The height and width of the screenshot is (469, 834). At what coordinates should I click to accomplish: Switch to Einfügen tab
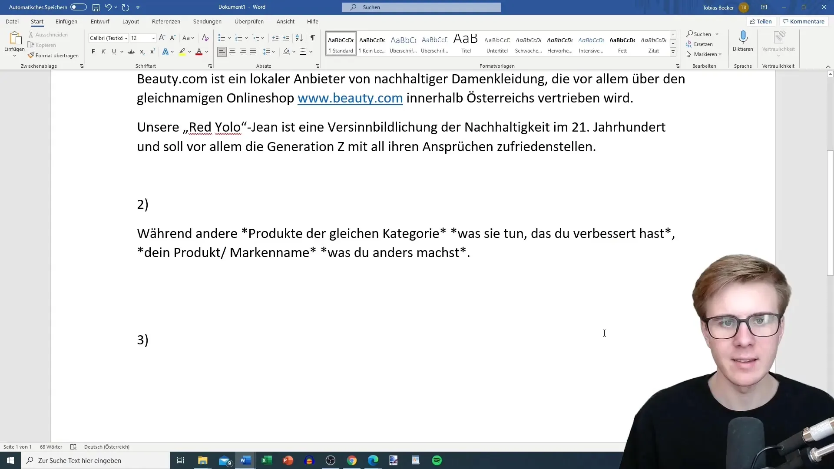(x=66, y=21)
